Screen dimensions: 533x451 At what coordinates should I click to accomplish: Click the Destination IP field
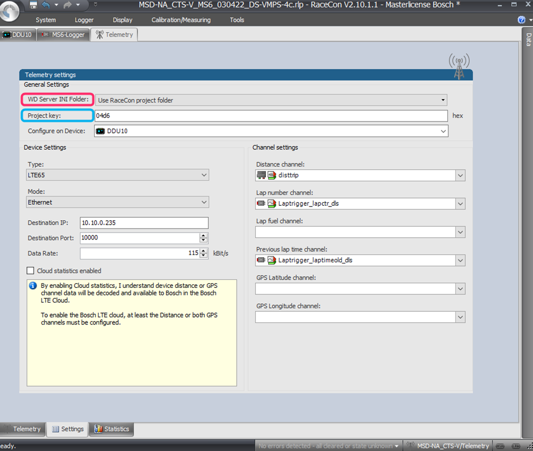(144, 223)
